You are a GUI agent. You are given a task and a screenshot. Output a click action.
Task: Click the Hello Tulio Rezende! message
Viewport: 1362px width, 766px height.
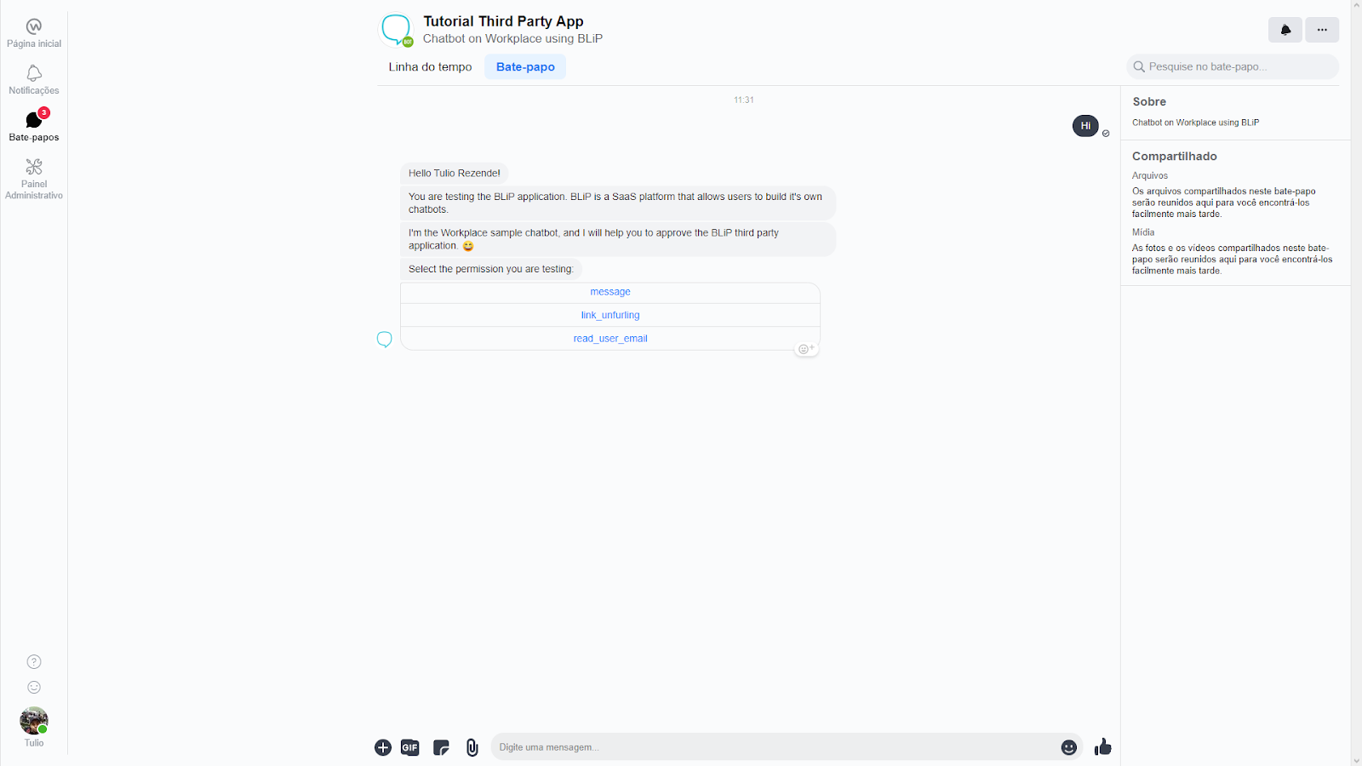(455, 173)
